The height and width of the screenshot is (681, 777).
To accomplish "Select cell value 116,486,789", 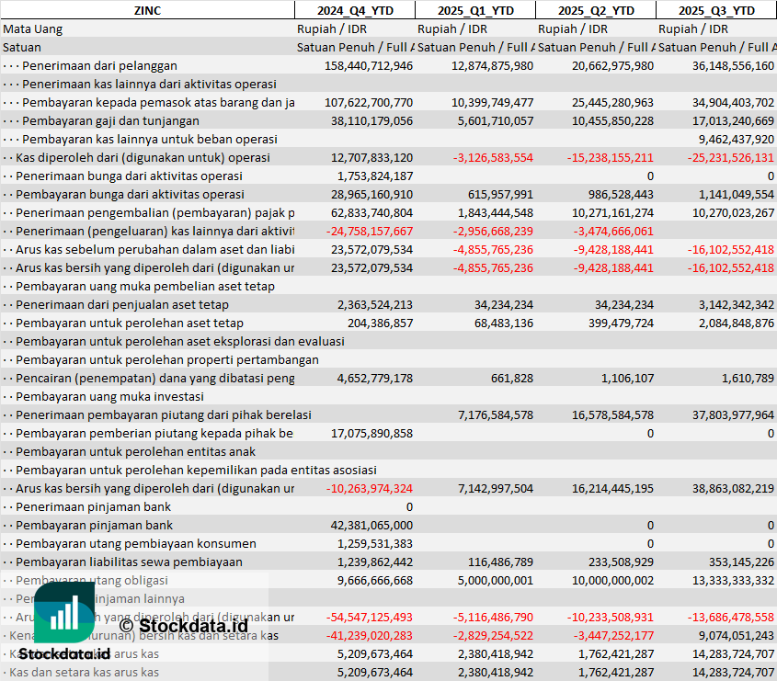I will pyautogui.click(x=500, y=562).
